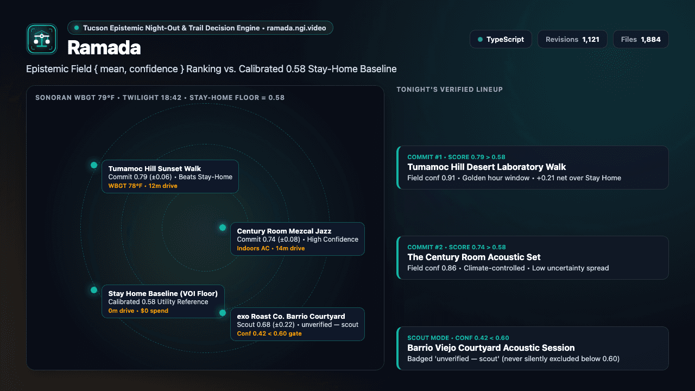Click the Files 1,884 badge
This screenshot has width=695, height=391.
pyautogui.click(x=641, y=40)
